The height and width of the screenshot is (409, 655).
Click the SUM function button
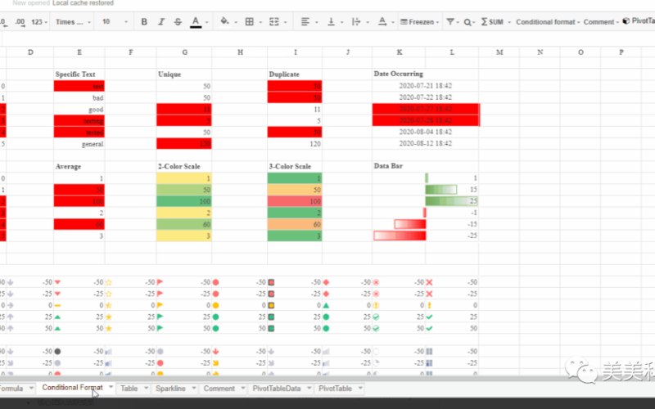(x=492, y=22)
